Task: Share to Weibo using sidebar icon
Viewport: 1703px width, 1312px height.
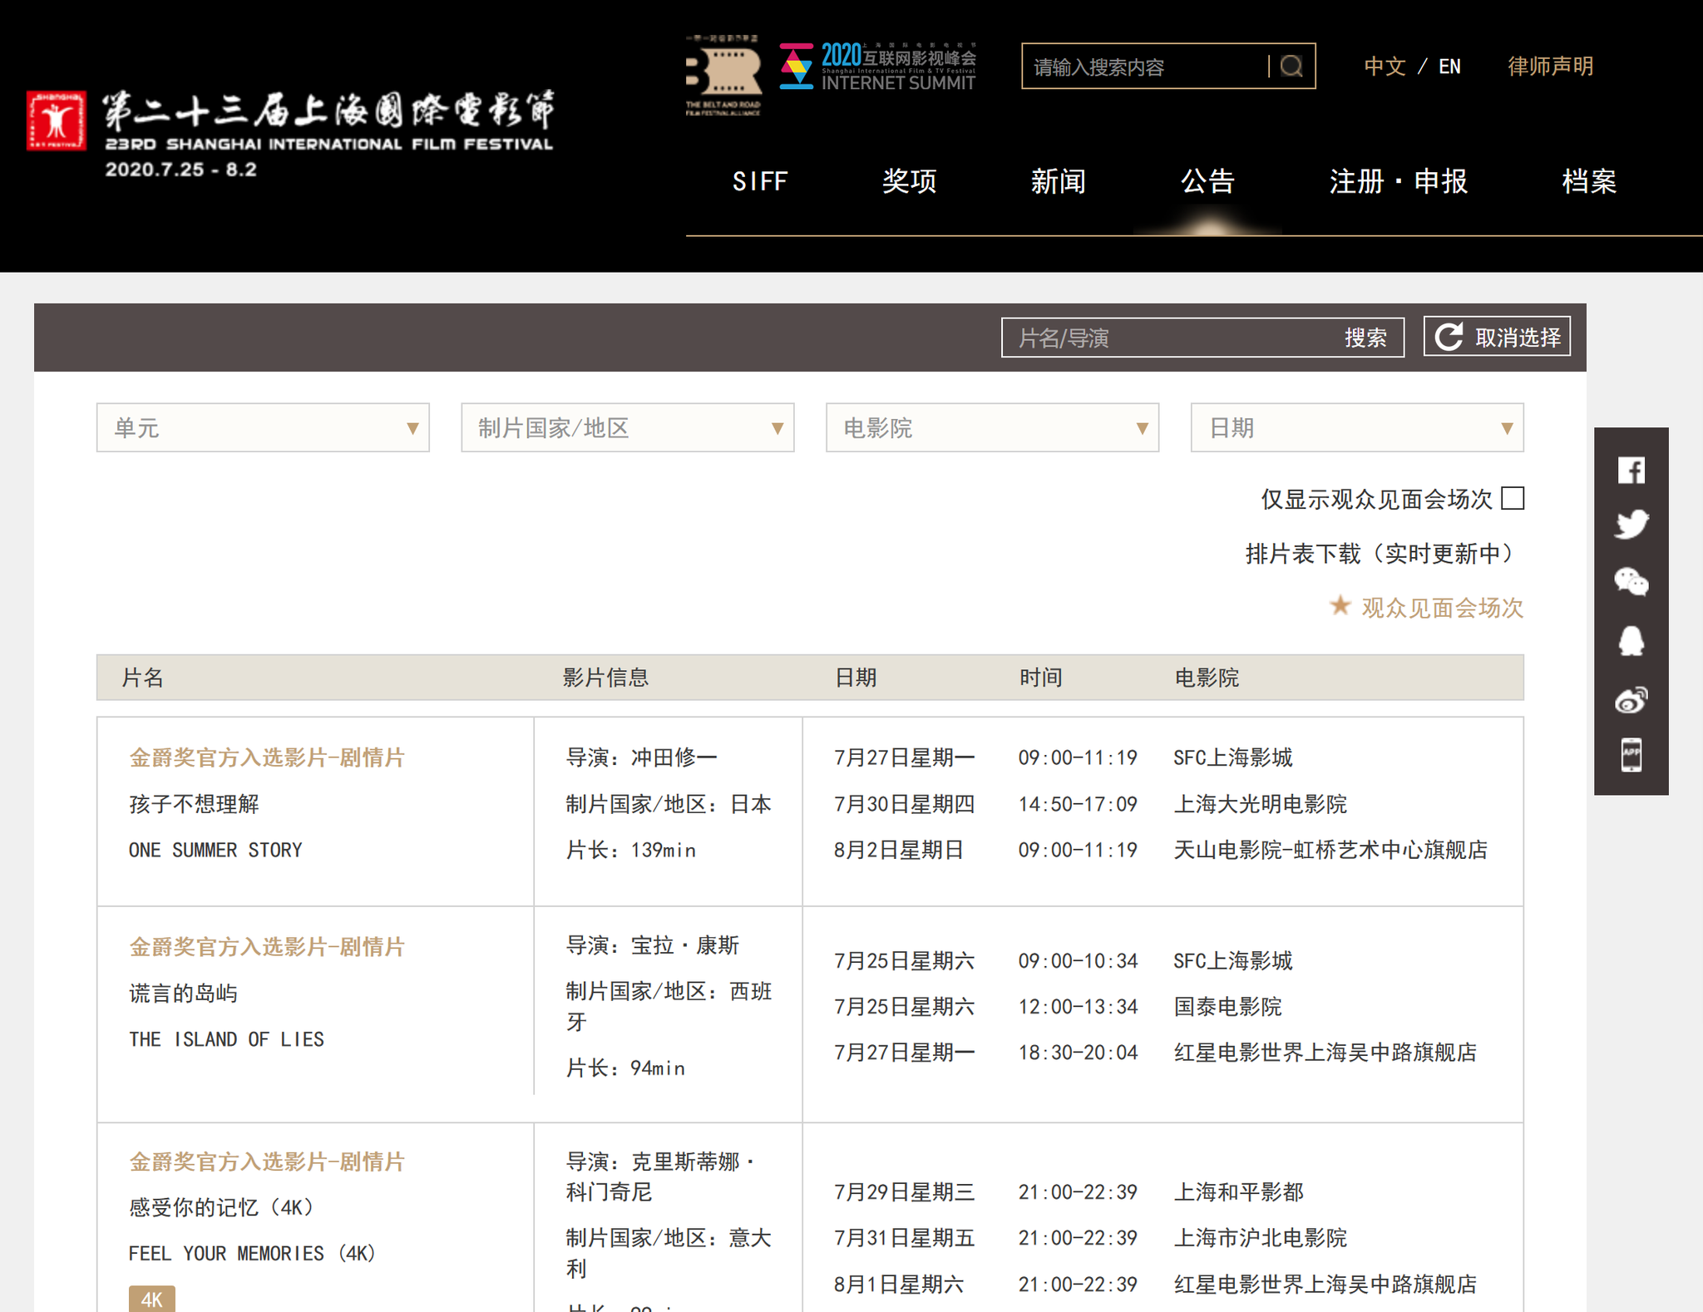Action: coord(1631,700)
